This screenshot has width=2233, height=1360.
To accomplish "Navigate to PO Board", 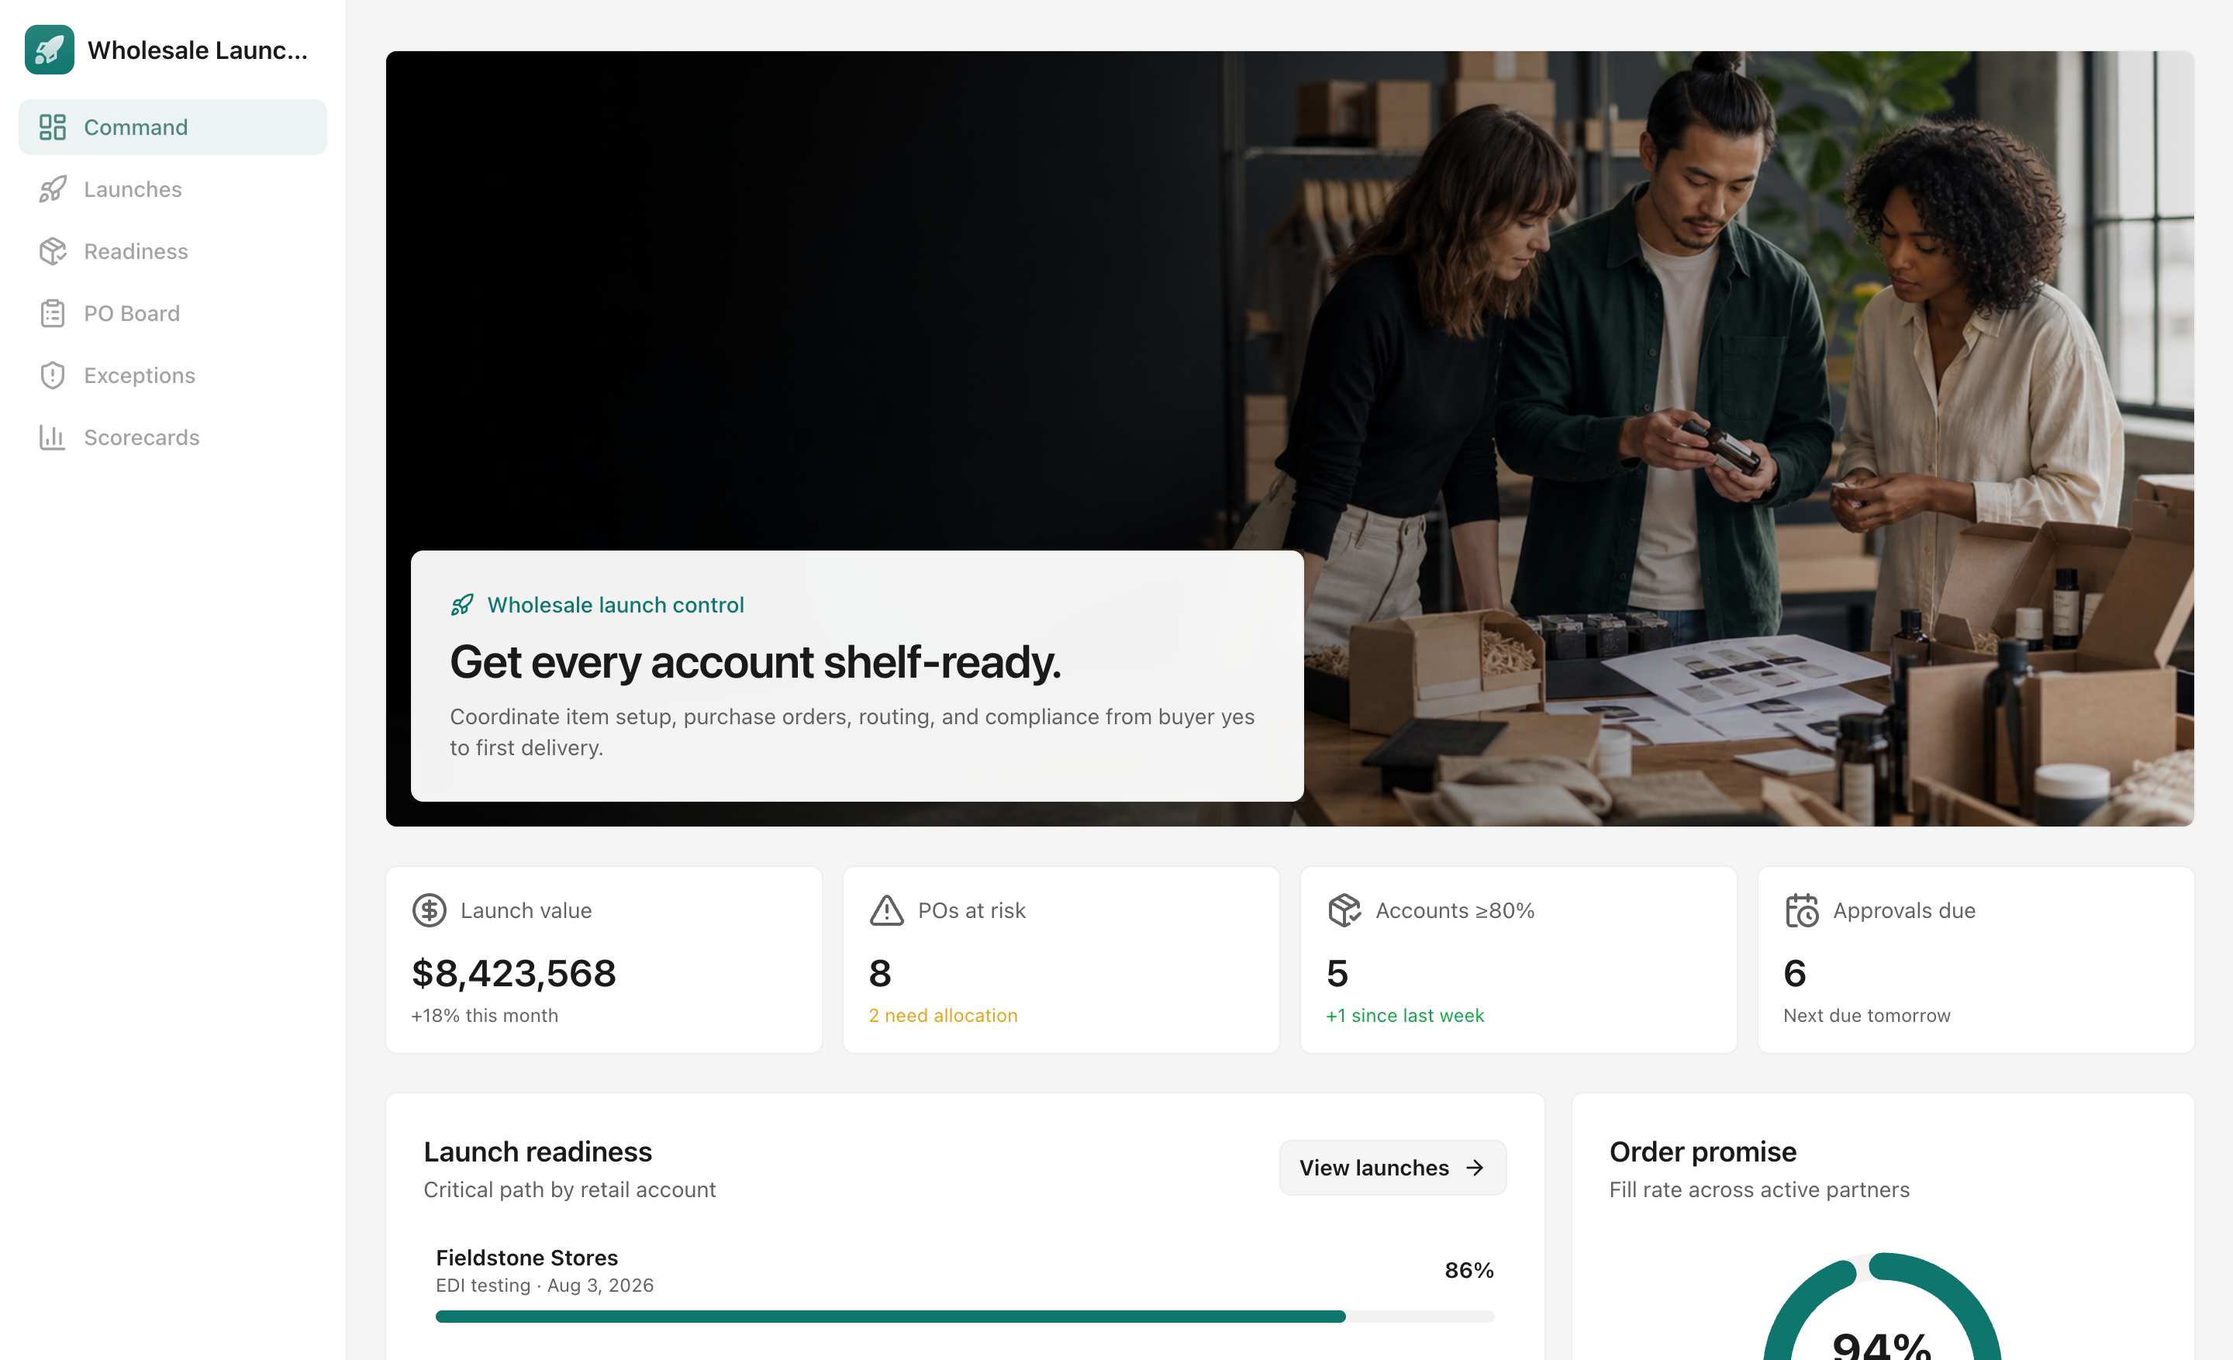I will click(173, 313).
